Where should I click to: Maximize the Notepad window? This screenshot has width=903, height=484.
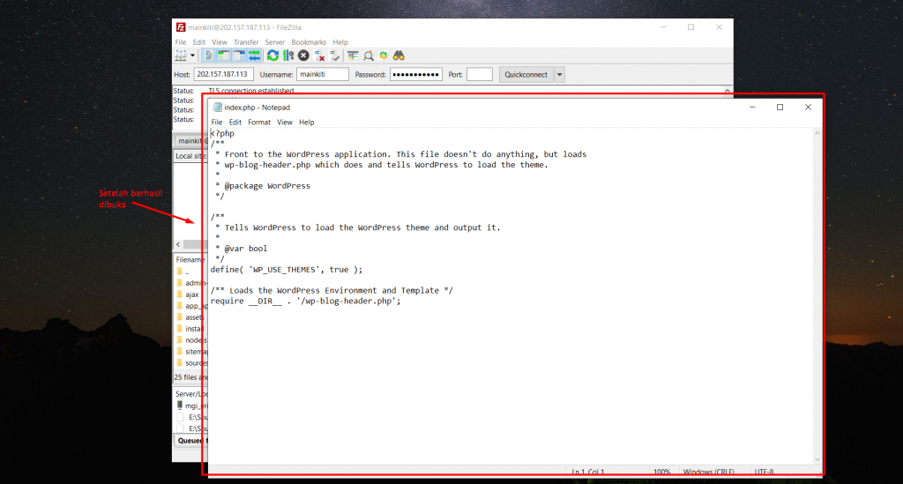[x=780, y=107]
